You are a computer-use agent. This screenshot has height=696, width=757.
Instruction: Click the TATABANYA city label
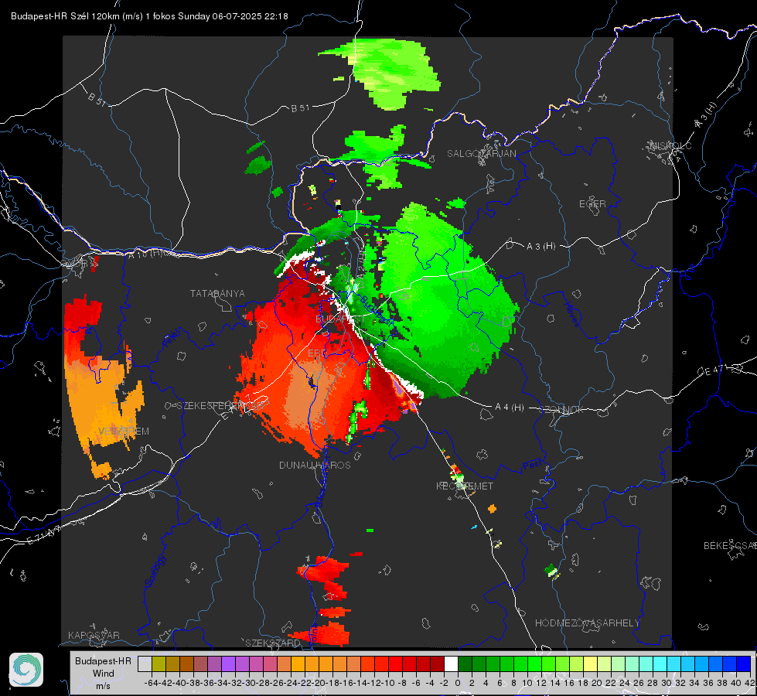(x=217, y=294)
